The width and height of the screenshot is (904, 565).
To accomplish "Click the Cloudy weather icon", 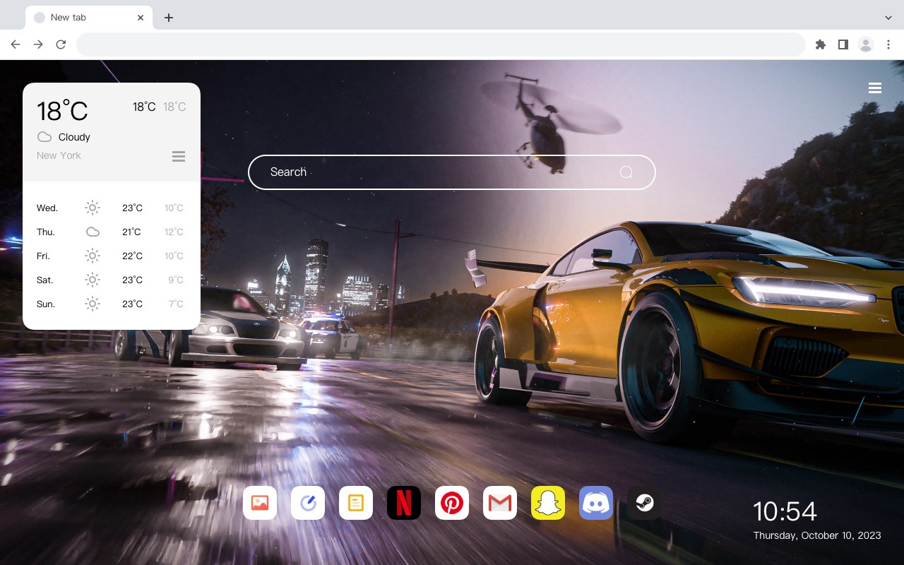I will tap(44, 137).
